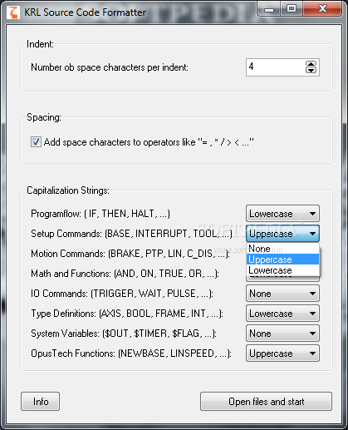Choose Uppercase in the open dropdown list

(x=282, y=259)
